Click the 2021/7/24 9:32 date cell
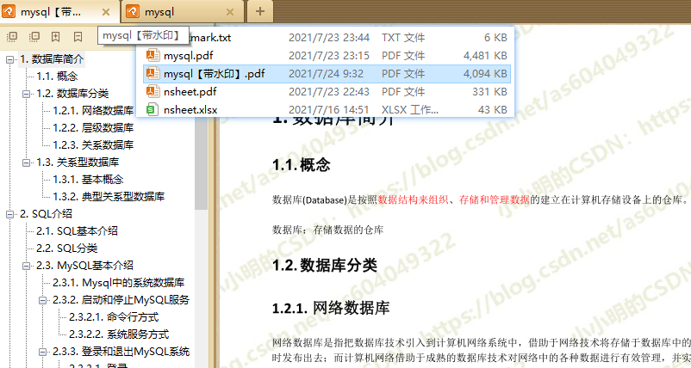The height and width of the screenshot is (368, 691). click(x=326, y=73)
